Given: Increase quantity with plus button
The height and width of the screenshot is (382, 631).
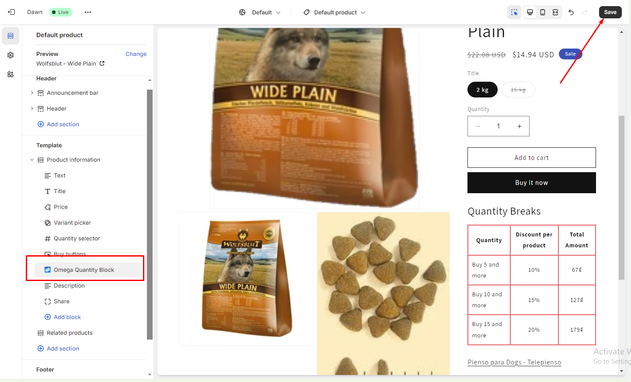Looking at the screenshot, I should pyautogui.click(x=519, y=126).
